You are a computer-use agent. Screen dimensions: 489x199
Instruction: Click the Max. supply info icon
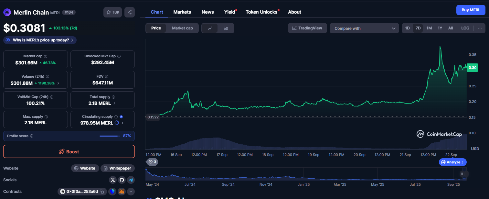tap(46, 117)
